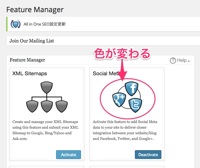Click the Facebook shield icon

132,89
